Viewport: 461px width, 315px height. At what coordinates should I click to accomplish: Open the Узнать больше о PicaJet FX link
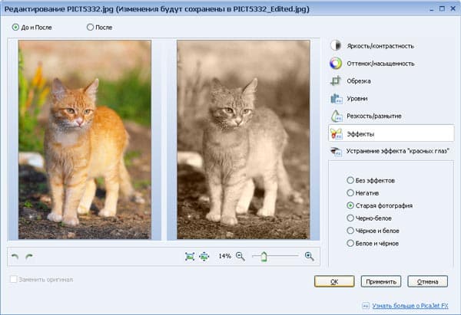(410, 306)
